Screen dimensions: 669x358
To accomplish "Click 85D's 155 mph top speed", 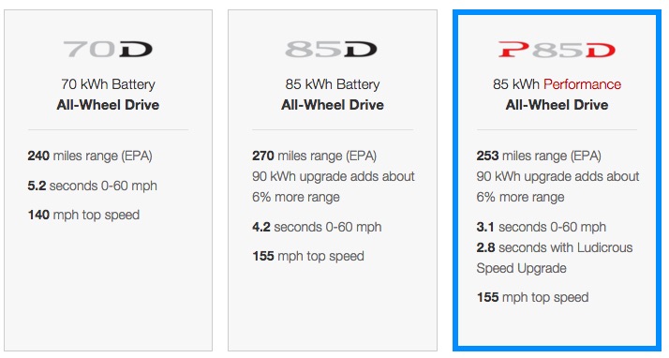I will [x=308, y=256].
